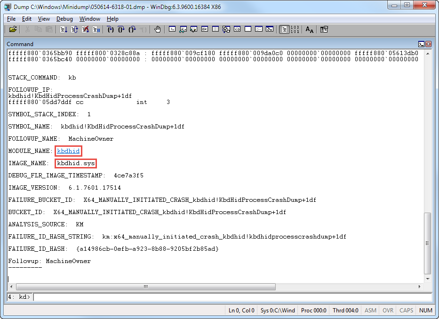The height and width of the screenshot is (319, 439).
Task: Click the kbdhid module name link
Action: point(68,151)
